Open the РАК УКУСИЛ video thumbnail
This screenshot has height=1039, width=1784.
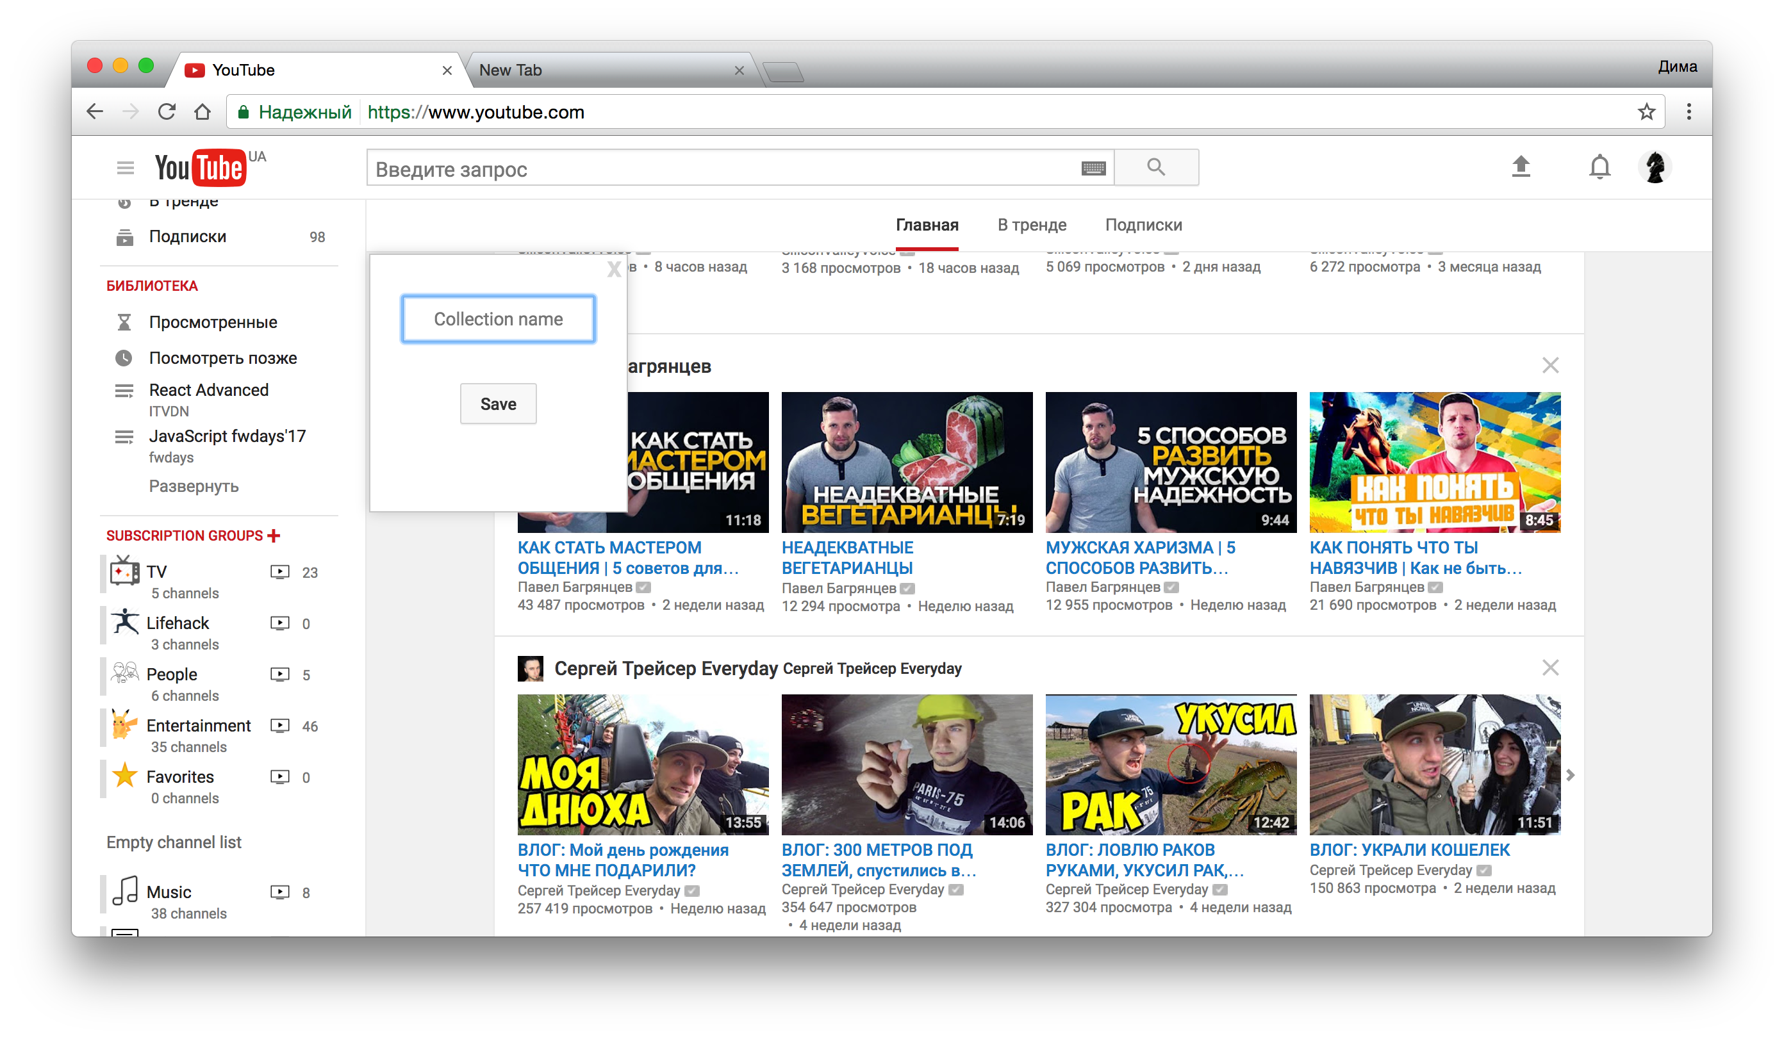(x=1171, y=764)
